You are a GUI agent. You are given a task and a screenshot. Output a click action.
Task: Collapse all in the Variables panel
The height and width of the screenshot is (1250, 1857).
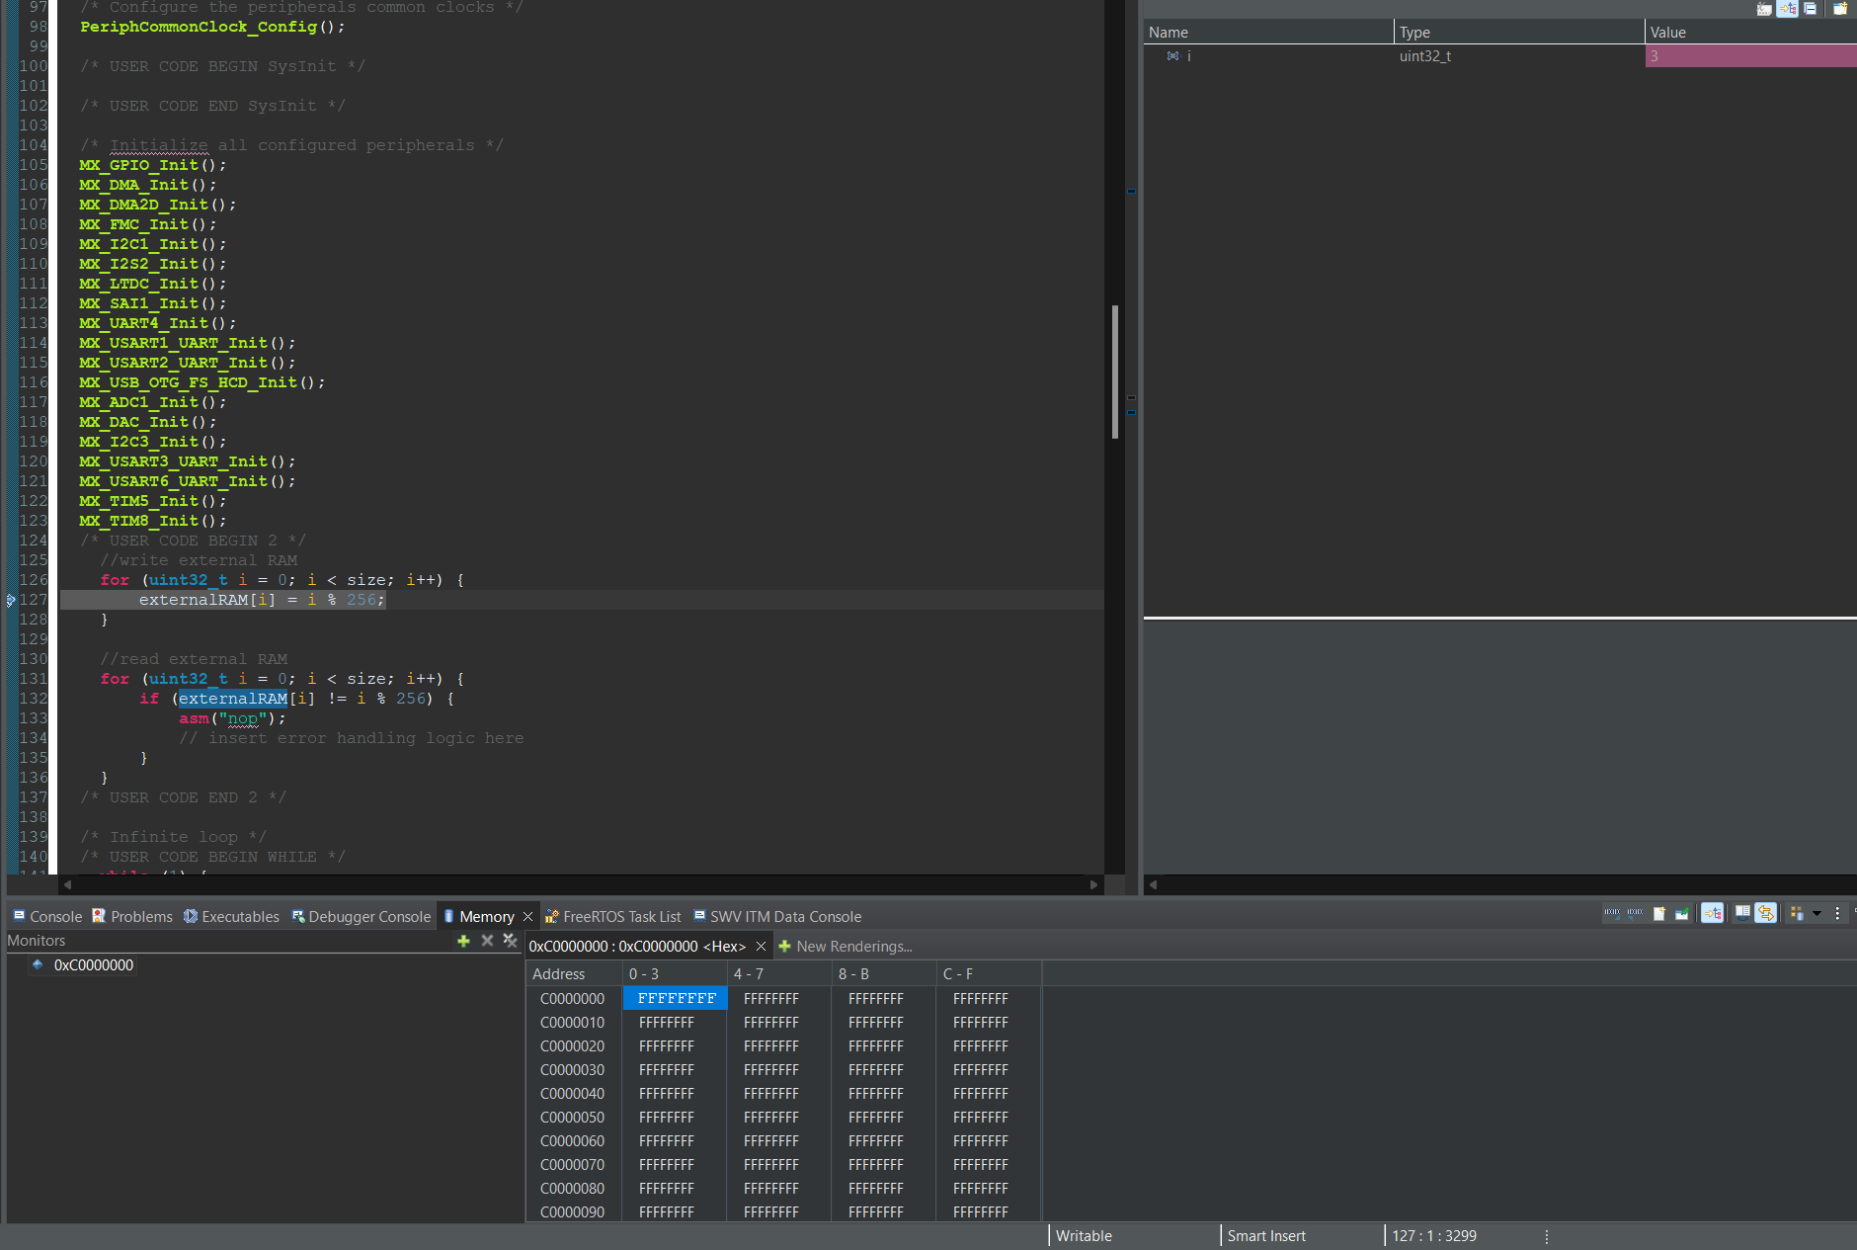click(1810, 9)
